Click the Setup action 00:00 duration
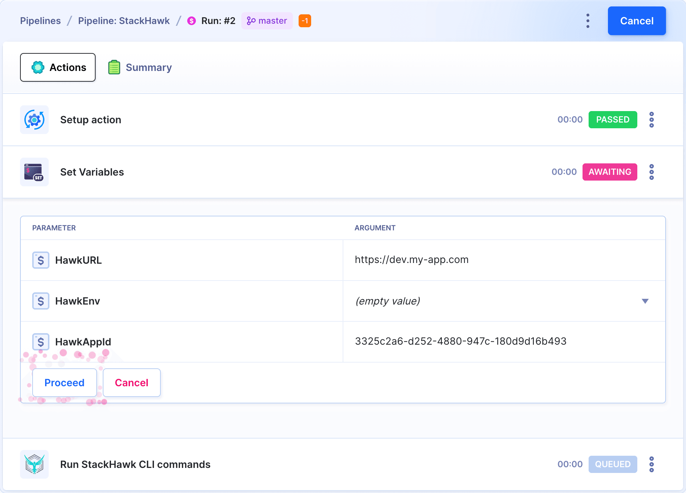Screen dimensions: 686x493 pyautogui.click(x=570, y=120)
